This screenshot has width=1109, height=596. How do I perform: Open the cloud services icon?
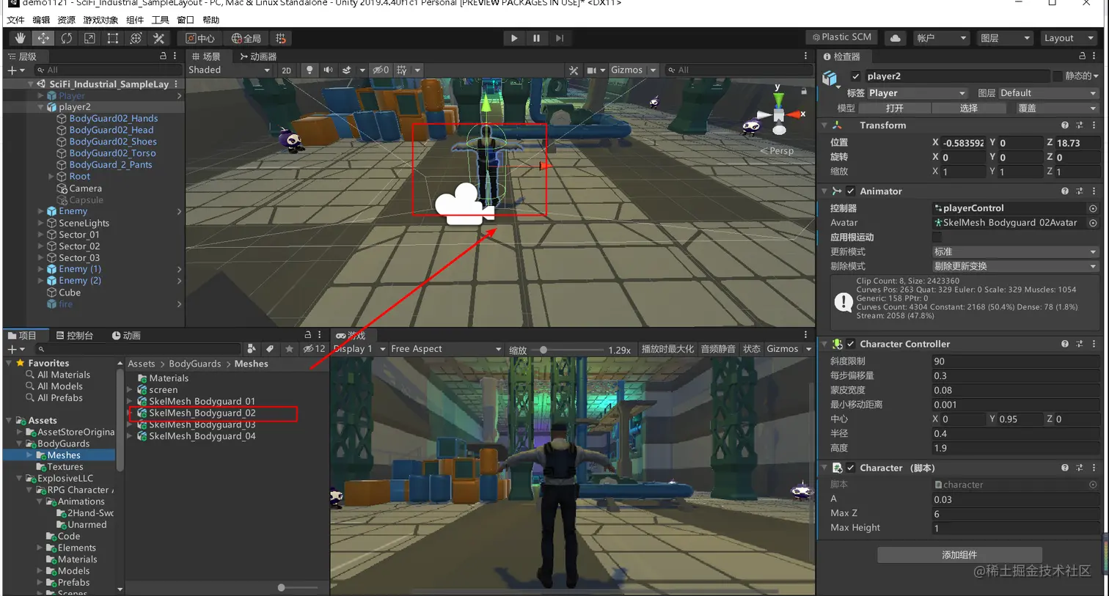(896, 38)
